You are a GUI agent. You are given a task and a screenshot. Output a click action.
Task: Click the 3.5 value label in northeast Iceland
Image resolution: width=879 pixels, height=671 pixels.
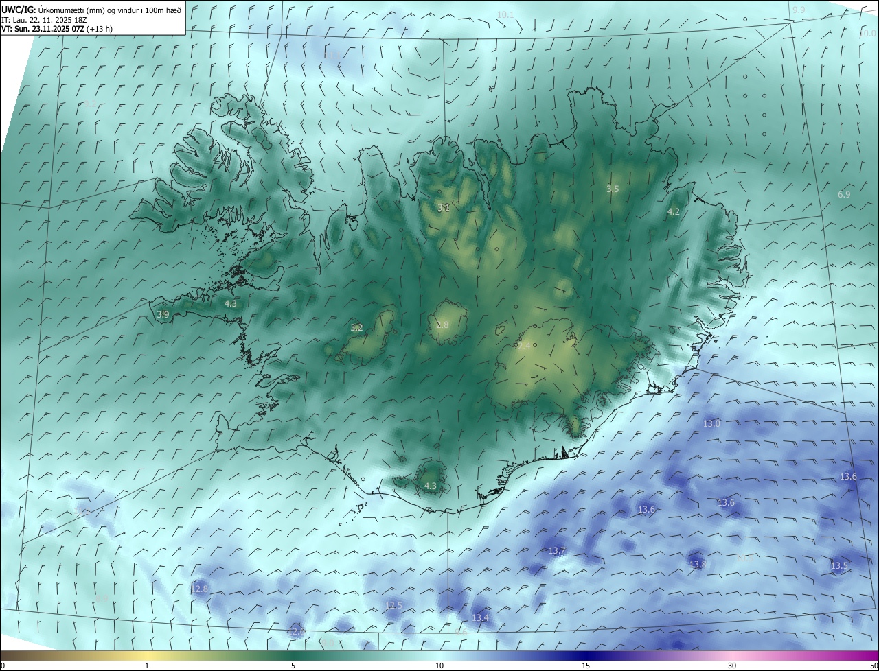[x=613, y=189]
